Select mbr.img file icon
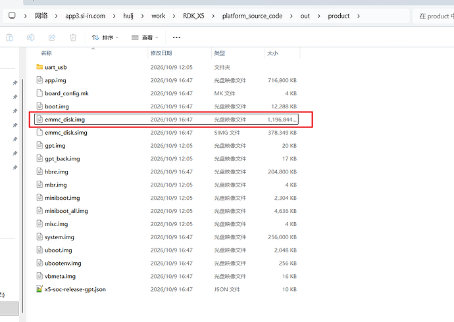 click(x=39, y=184)
